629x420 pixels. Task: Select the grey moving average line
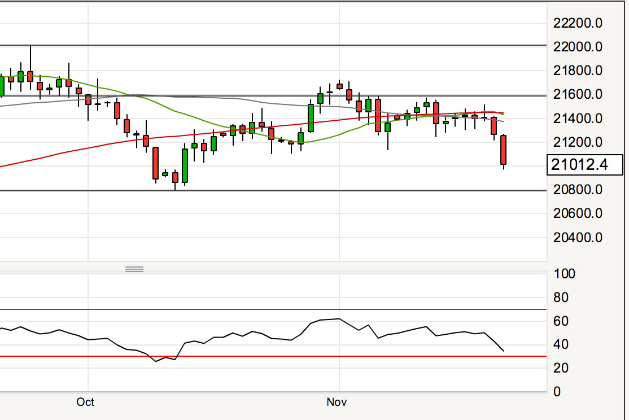click(226, 97)
